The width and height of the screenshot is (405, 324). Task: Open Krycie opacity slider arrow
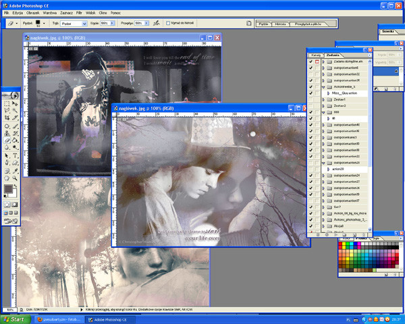(112, 23)
